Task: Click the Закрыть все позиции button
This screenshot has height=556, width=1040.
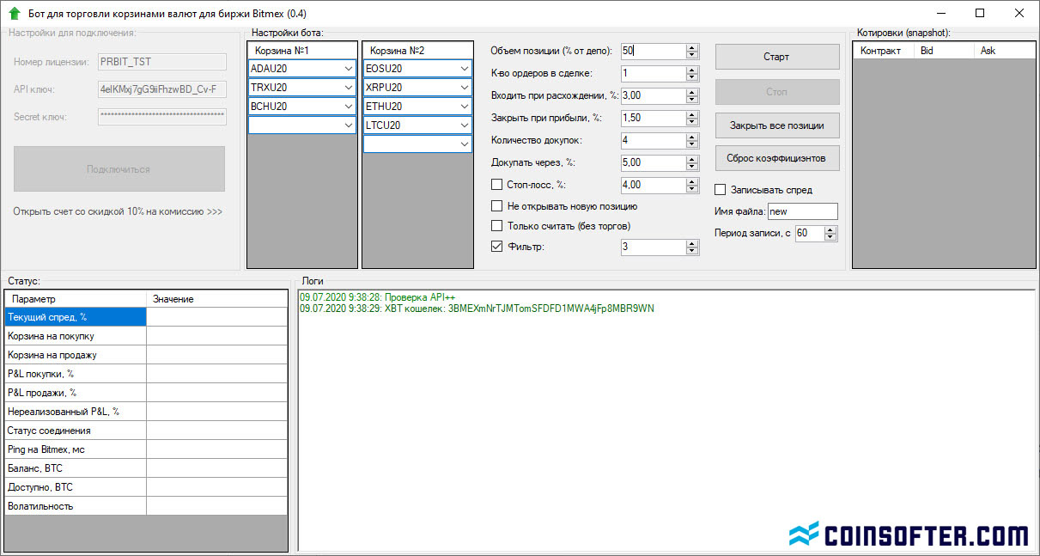Action: [777, 125]
